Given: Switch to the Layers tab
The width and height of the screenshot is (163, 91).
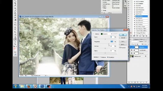Looking at the screenshot, I should 131,39.
